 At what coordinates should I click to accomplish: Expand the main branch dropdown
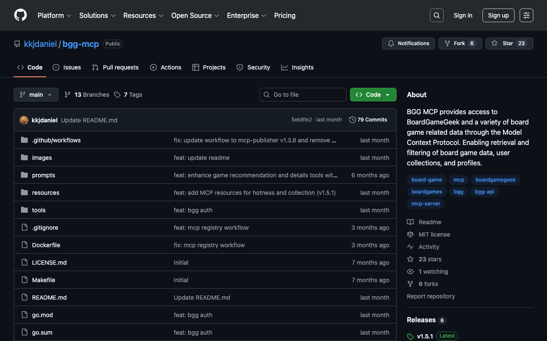tap(36, 95)
